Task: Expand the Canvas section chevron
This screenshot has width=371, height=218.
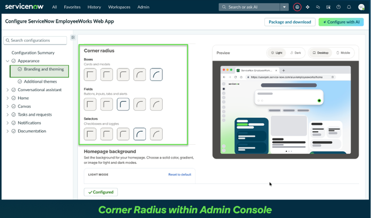Action: [x=7, y=107]
